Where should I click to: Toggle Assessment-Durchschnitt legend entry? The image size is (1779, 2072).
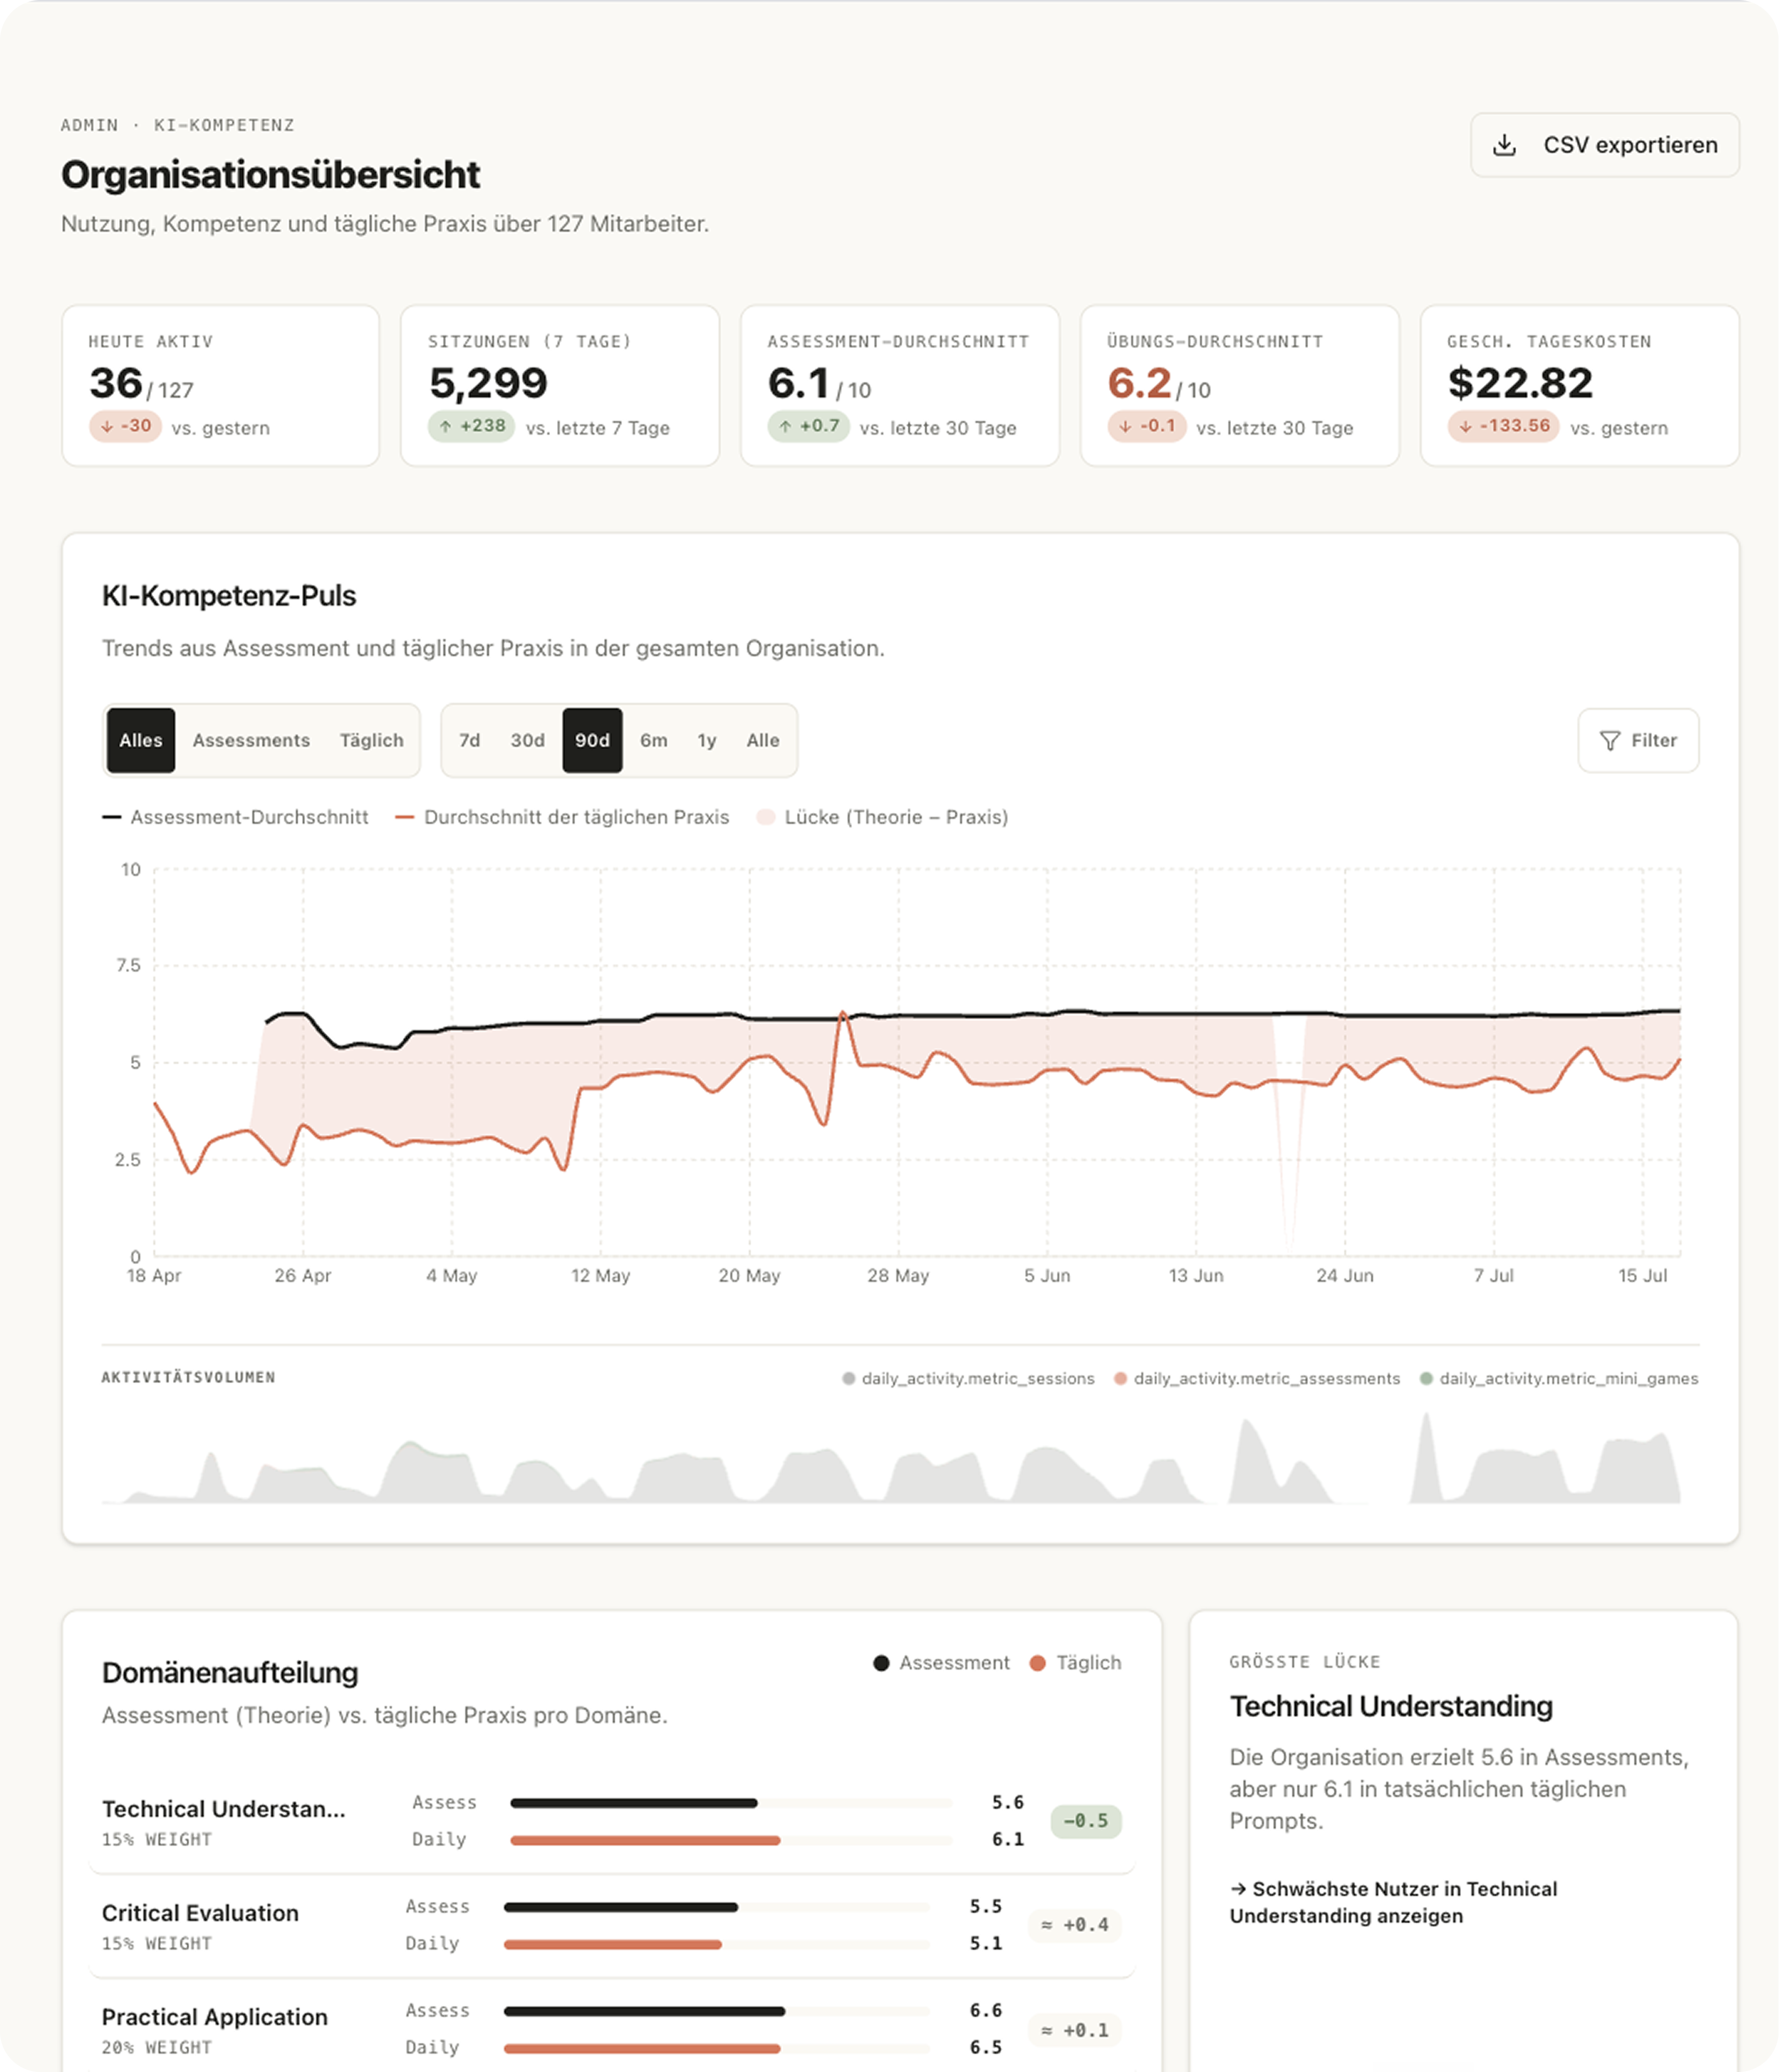tap(235, 817)
